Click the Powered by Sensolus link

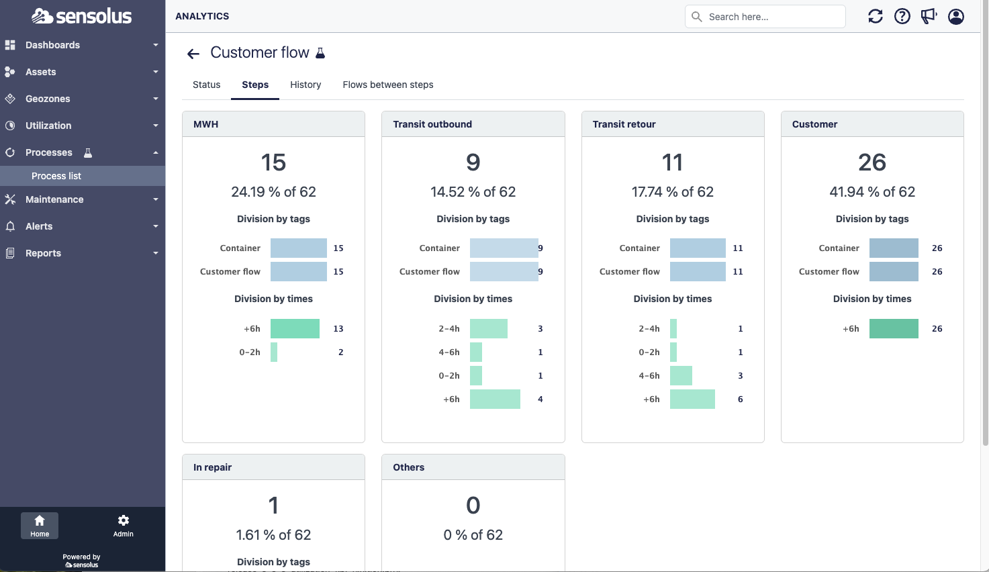click(x=81, y=561)
